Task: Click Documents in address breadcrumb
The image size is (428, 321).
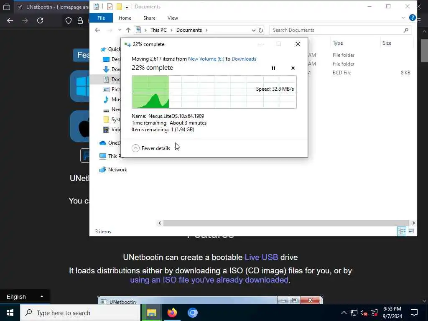Action: tap(189, 30)
